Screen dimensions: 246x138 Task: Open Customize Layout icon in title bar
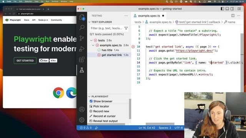pos(239,9)
